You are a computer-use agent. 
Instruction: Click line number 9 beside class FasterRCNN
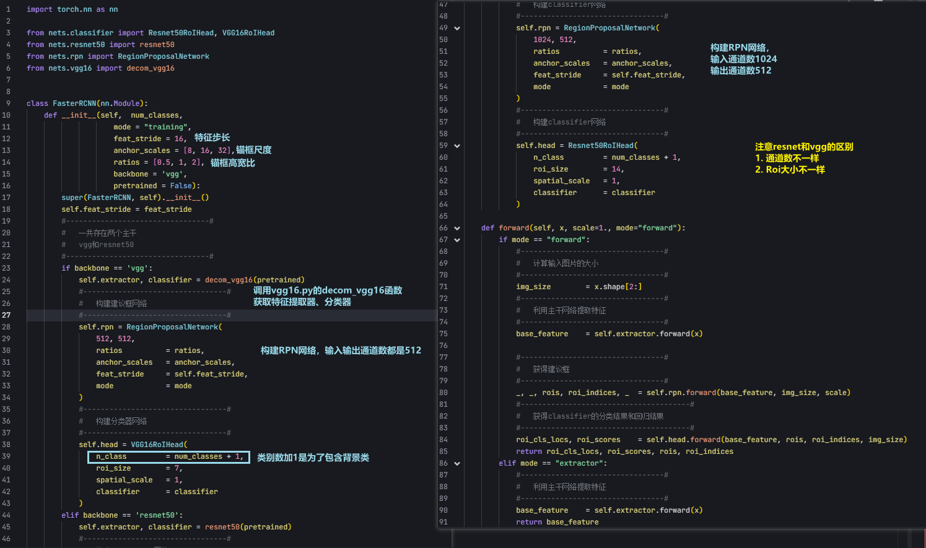(x=8, y=103)
